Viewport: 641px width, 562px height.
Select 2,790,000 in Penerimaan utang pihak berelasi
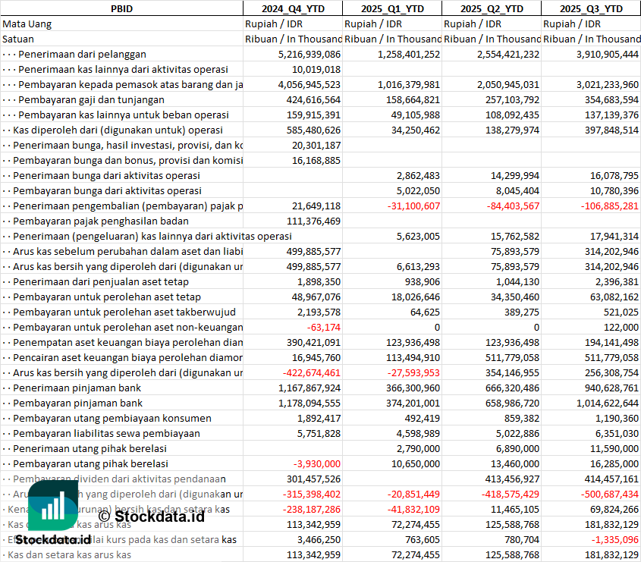[418, 448]
